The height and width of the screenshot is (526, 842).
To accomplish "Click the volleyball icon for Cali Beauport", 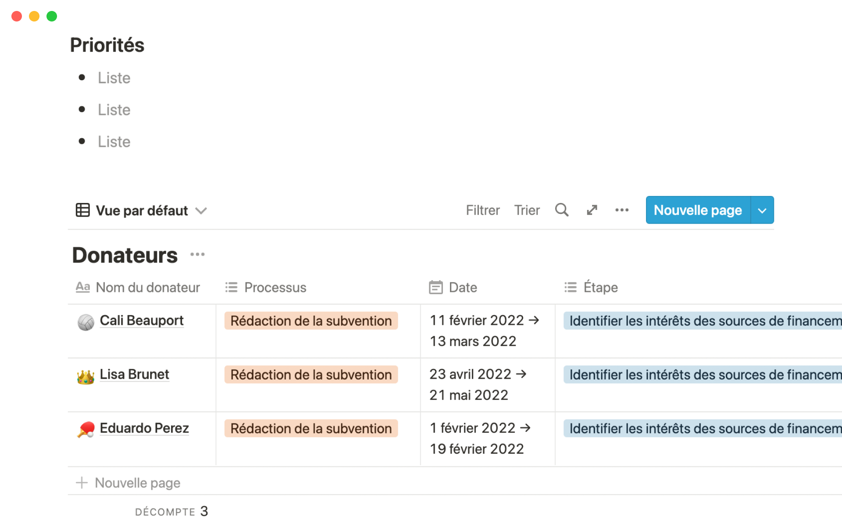I will 86,322.
